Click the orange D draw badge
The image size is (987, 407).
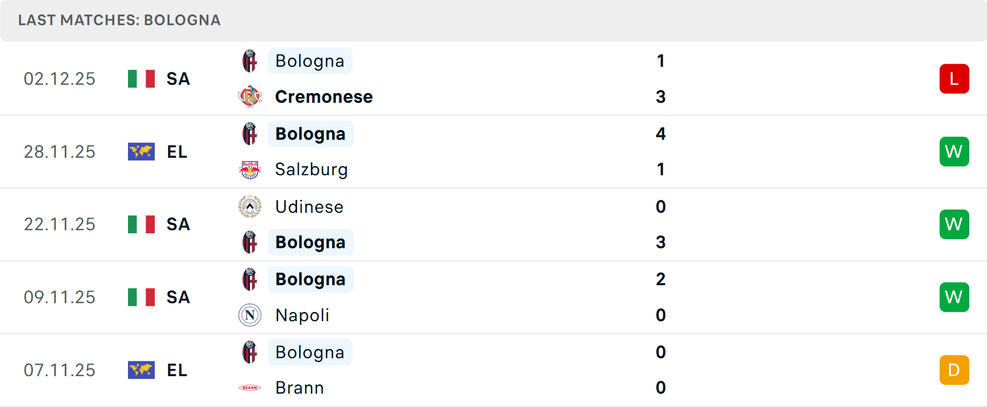tap(954, 370)
